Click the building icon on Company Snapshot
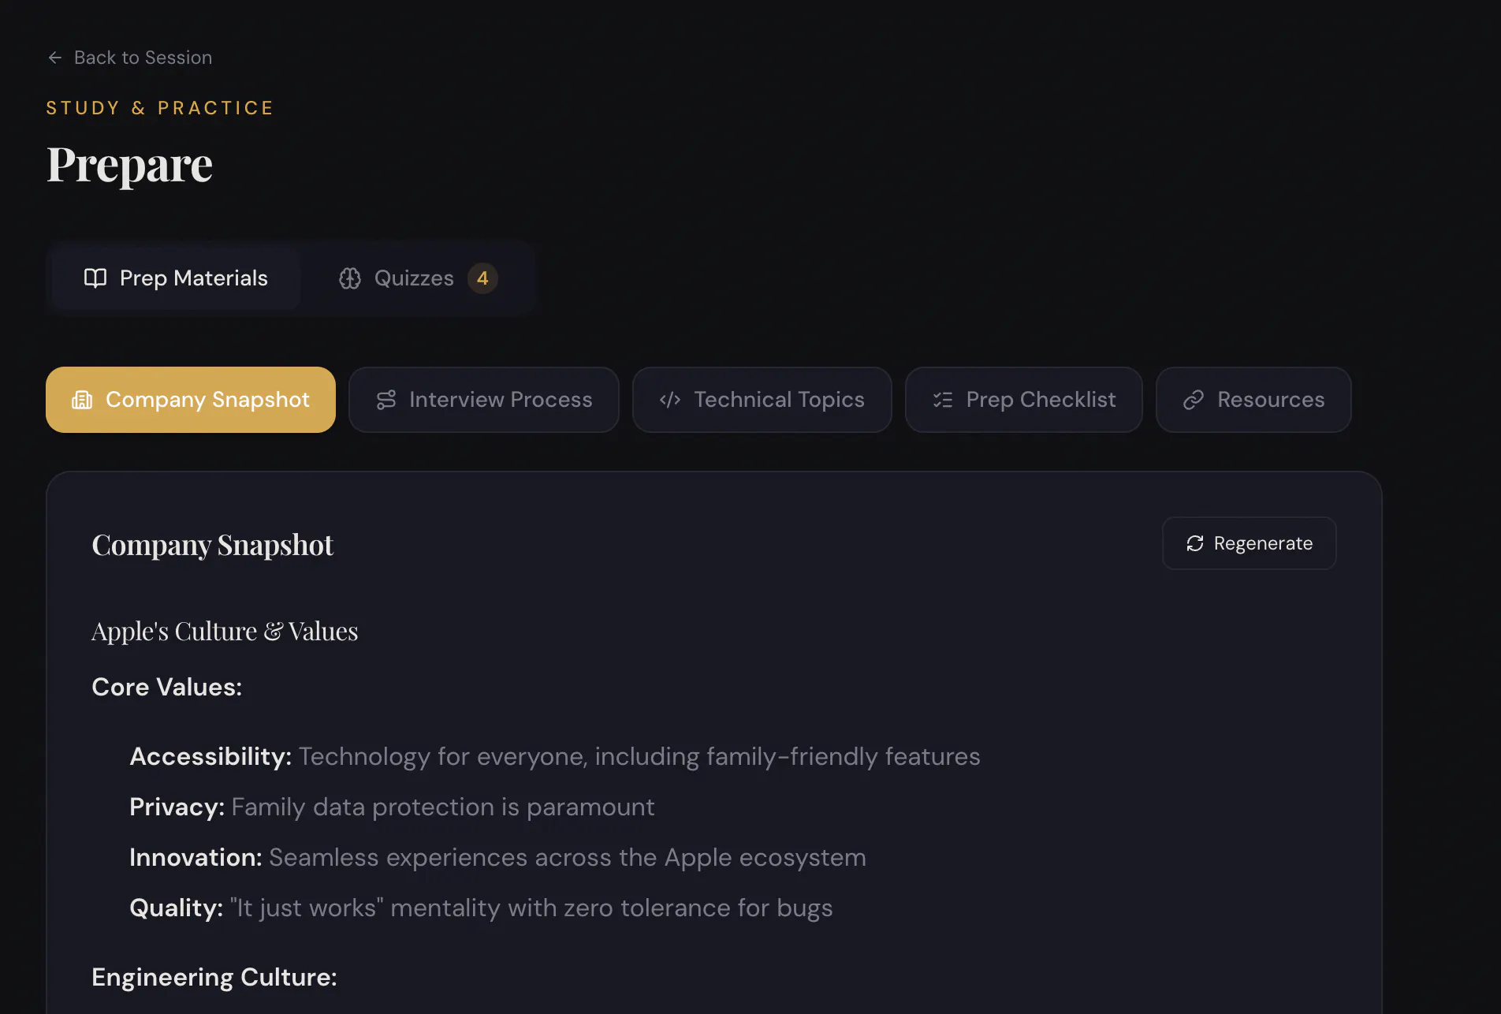The image size is (1501, 1014). coord(82,400)
